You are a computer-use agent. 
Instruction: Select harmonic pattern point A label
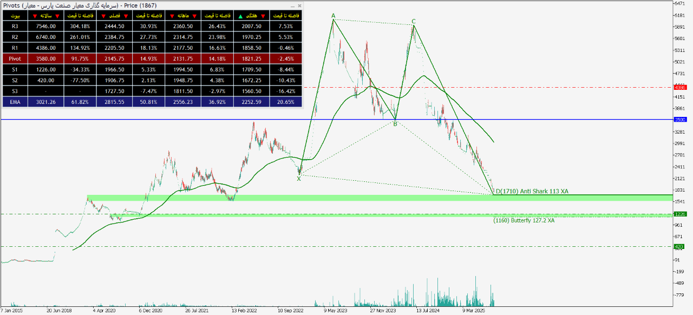pyautogui.click(x=333, y=16)
